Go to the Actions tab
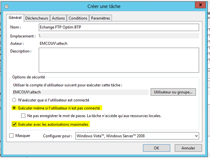This screenshot has height=159, width=210. [x=59, y=18]
